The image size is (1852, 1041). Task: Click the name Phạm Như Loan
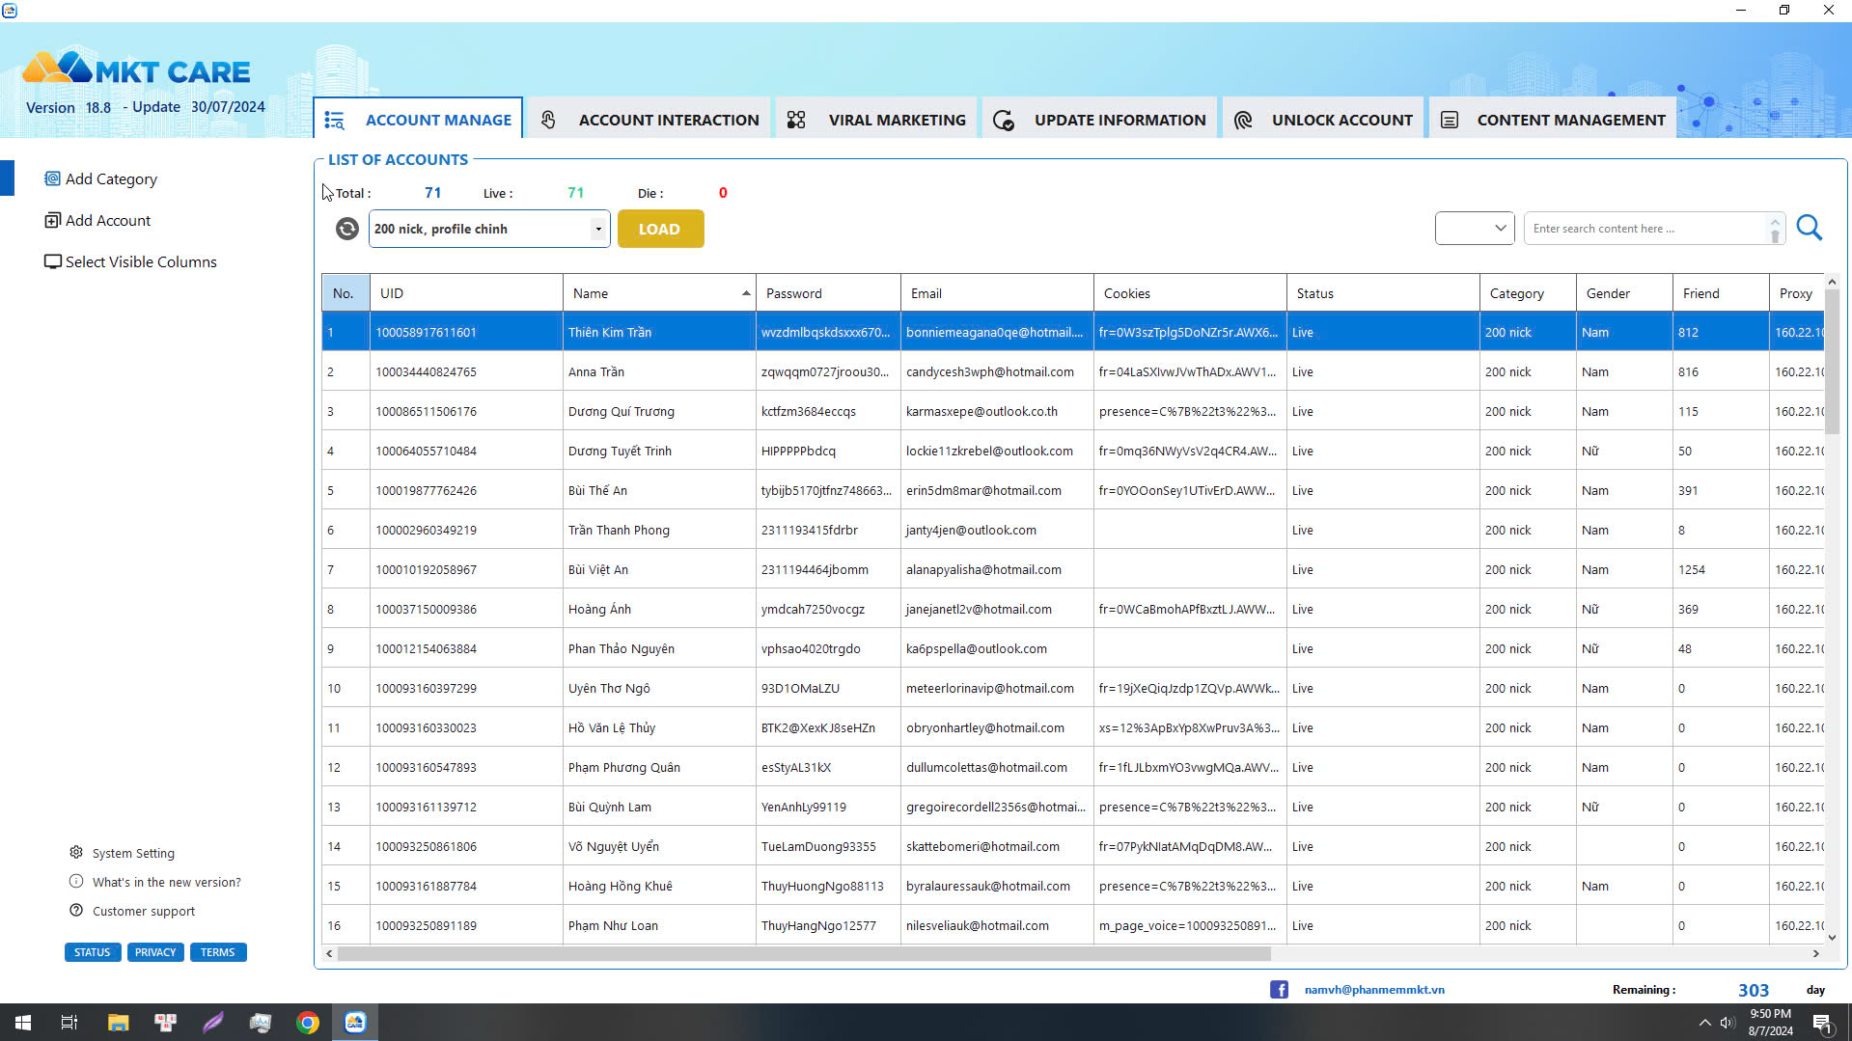tap(613, 925)
